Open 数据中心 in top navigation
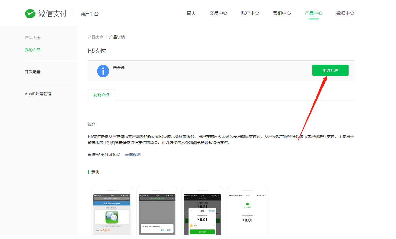This screenshot has height=239, width=396. tap(345, 13)
